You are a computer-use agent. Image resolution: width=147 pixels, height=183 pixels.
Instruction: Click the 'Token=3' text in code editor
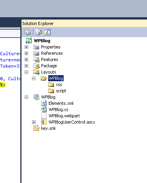coord(10,66)
